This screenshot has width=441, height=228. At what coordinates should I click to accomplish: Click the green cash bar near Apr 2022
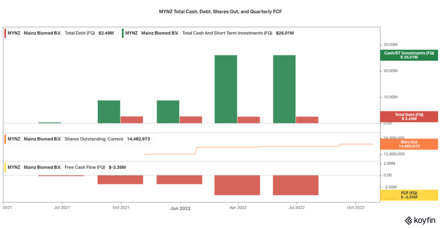(x=226, y=89)
